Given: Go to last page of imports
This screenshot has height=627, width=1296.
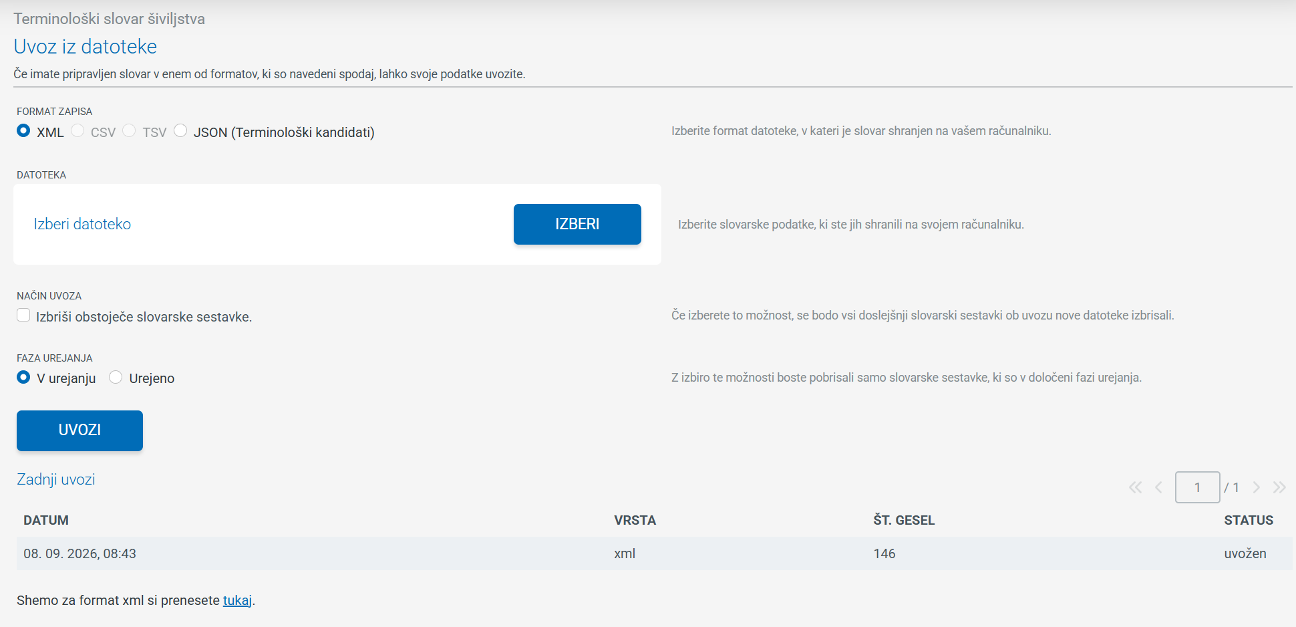Looking at the screenshot, I should [x=1279, y=487].
